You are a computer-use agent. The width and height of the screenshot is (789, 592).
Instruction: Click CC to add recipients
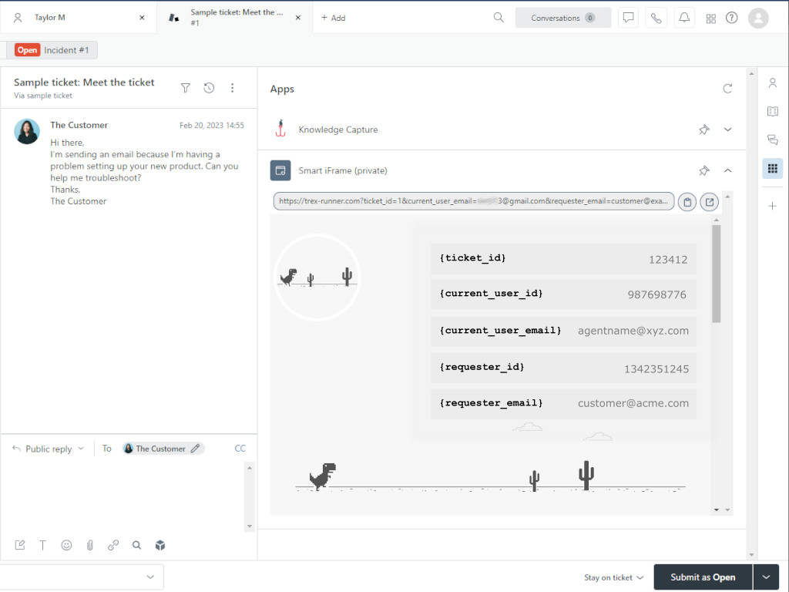tap(240, 449)
